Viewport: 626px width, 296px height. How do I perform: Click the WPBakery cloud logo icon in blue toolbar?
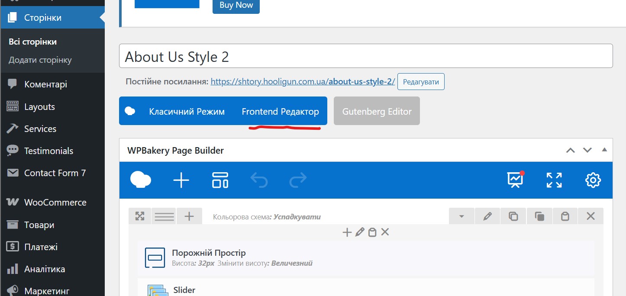[x=141, y=180]
